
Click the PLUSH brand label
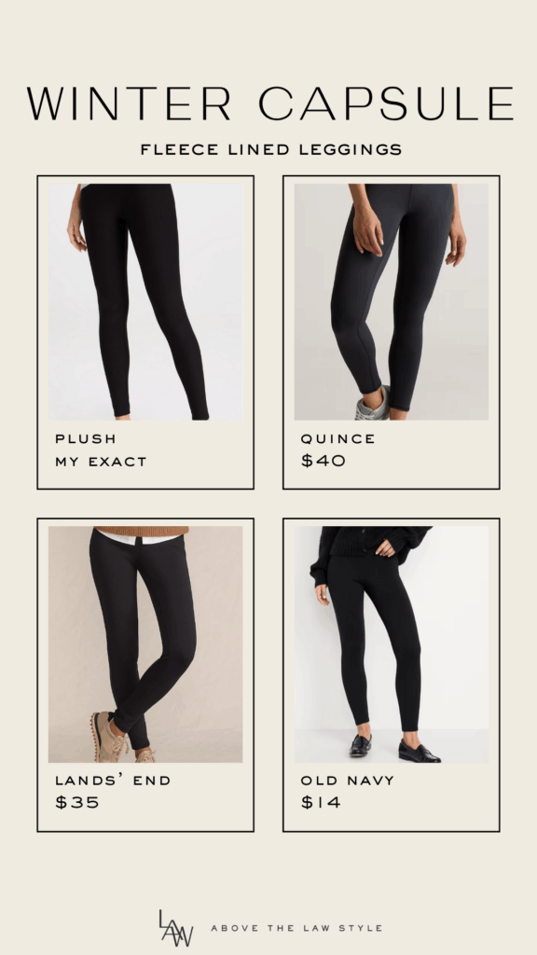(x=85, y=438)
